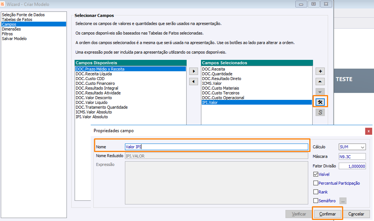Image resolution: width=374 pixels, height=221 pixels.
Task: Minimize the Wizard Criar Modelo window
Action: pyautogui.click(x=301, y=4)
